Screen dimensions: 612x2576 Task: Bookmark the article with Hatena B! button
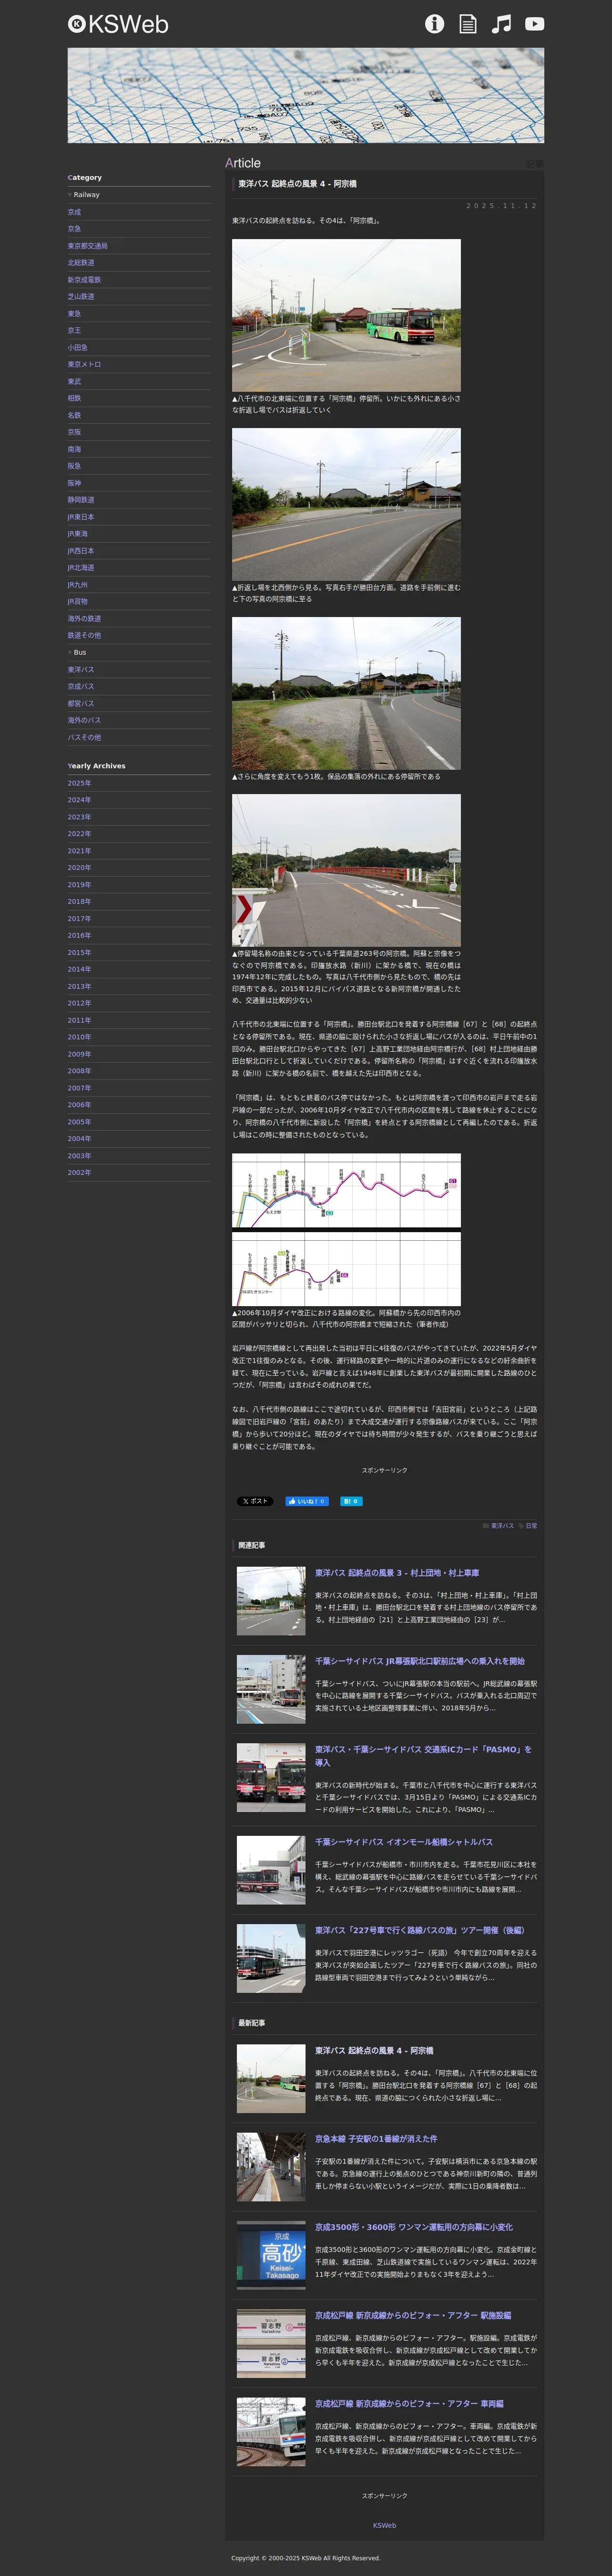tap(351, 1501)
